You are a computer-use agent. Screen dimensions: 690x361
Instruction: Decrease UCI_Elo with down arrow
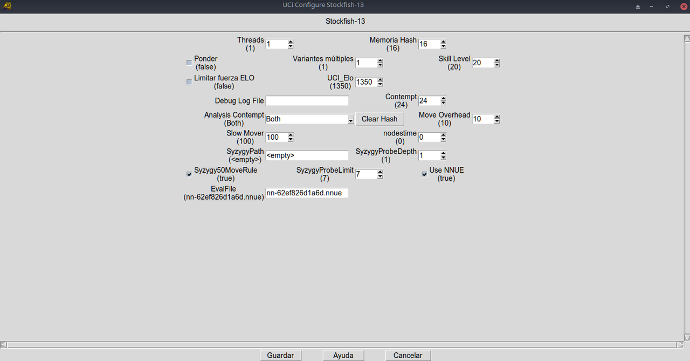tap(380, 84)
